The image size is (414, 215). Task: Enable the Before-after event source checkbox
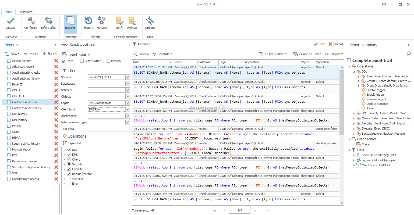point(82,61)
